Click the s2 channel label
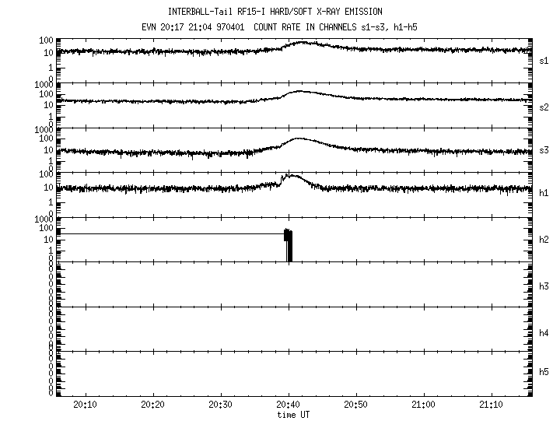The height and width of the screenshot is (428, 560). coord(544,107)
